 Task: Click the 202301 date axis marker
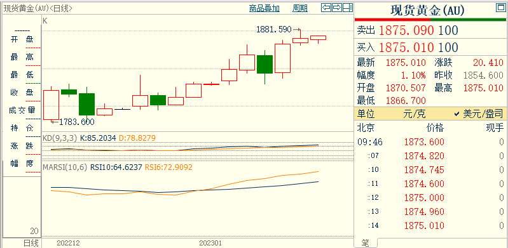point(210,243)
